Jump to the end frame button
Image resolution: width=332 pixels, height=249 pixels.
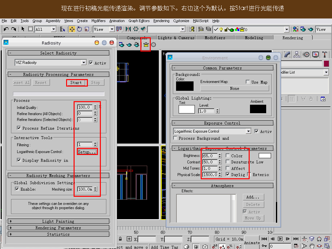click(x=296, y=239)
